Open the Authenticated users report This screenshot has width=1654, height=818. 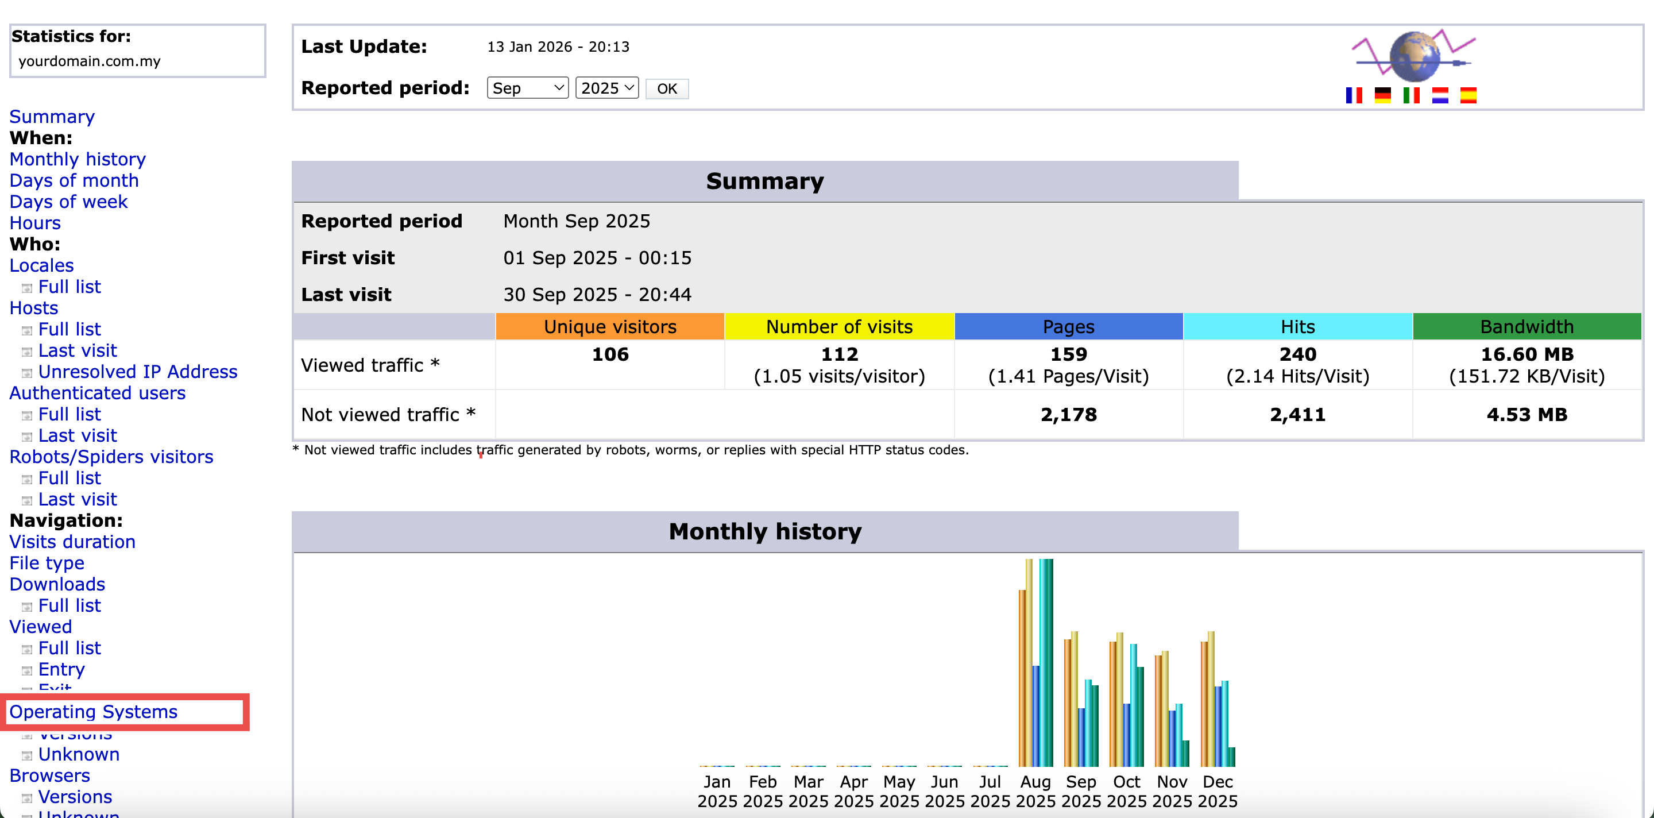click(x=98, y=393)
